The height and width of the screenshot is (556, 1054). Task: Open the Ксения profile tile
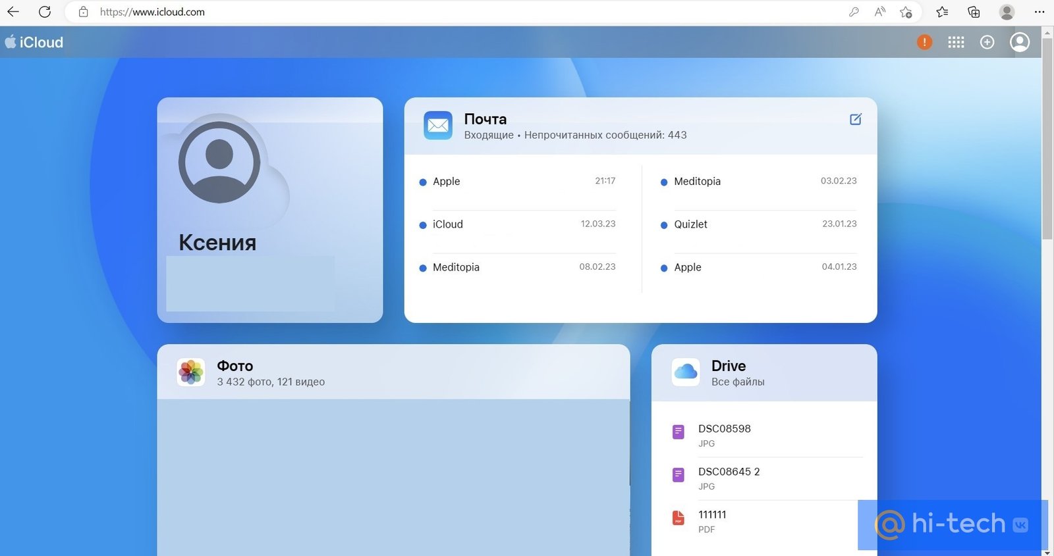pos(270,210)
